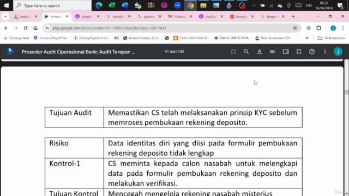Open the EMAIL SMP SUTOM bookmark
Screen dimensions: 349x196
(x=233, y=38)
